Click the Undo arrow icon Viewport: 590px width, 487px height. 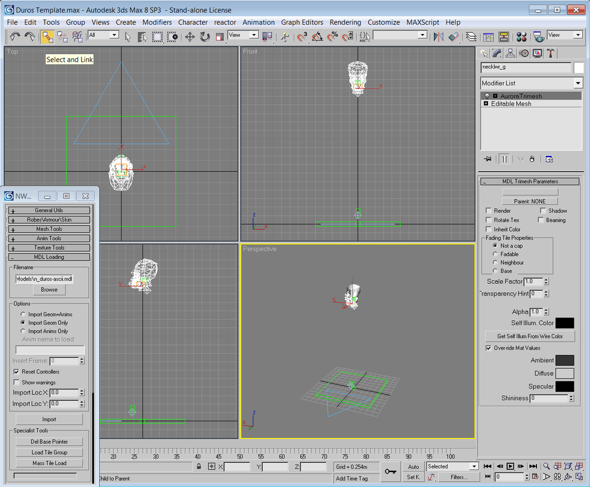click(x=15, y=36)
